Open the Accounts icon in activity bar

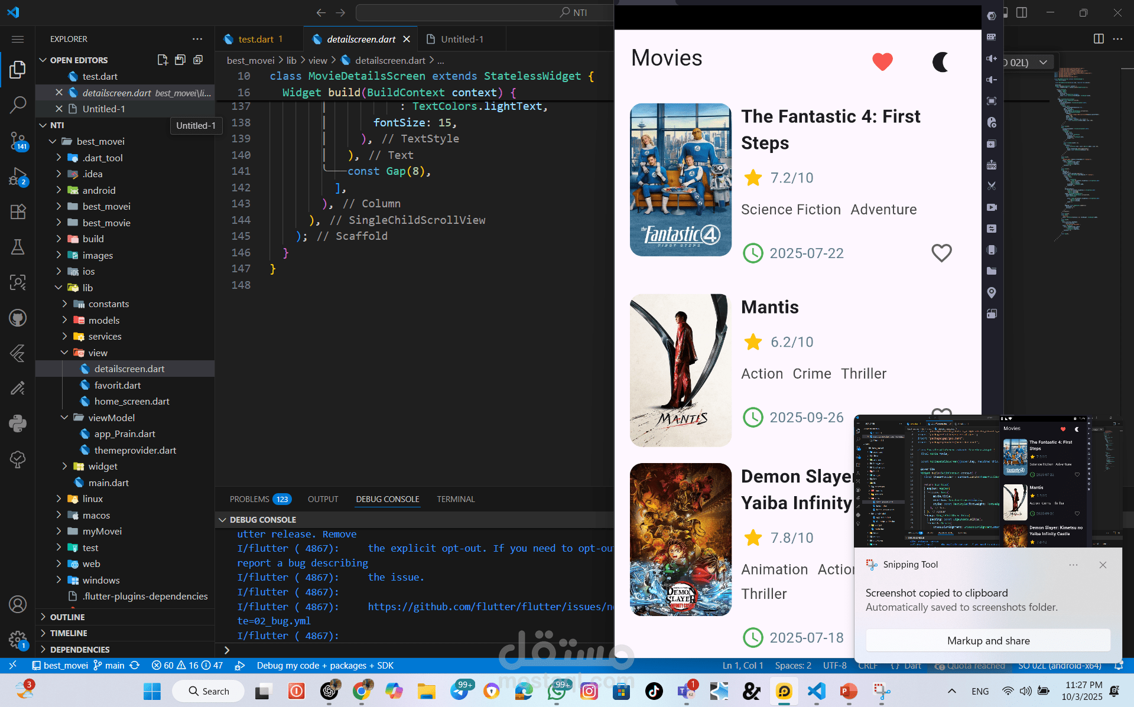18,604
